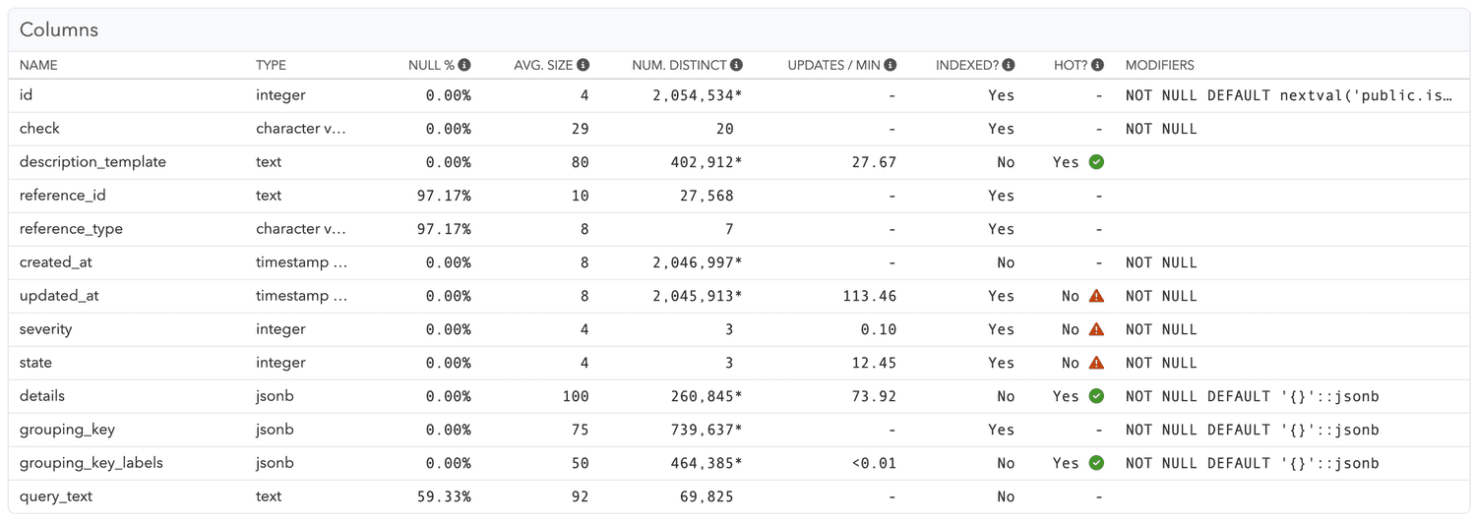1476x520 pixels.
Task: Click the UPDATES / MIN info icon
Action: point(891,65)
